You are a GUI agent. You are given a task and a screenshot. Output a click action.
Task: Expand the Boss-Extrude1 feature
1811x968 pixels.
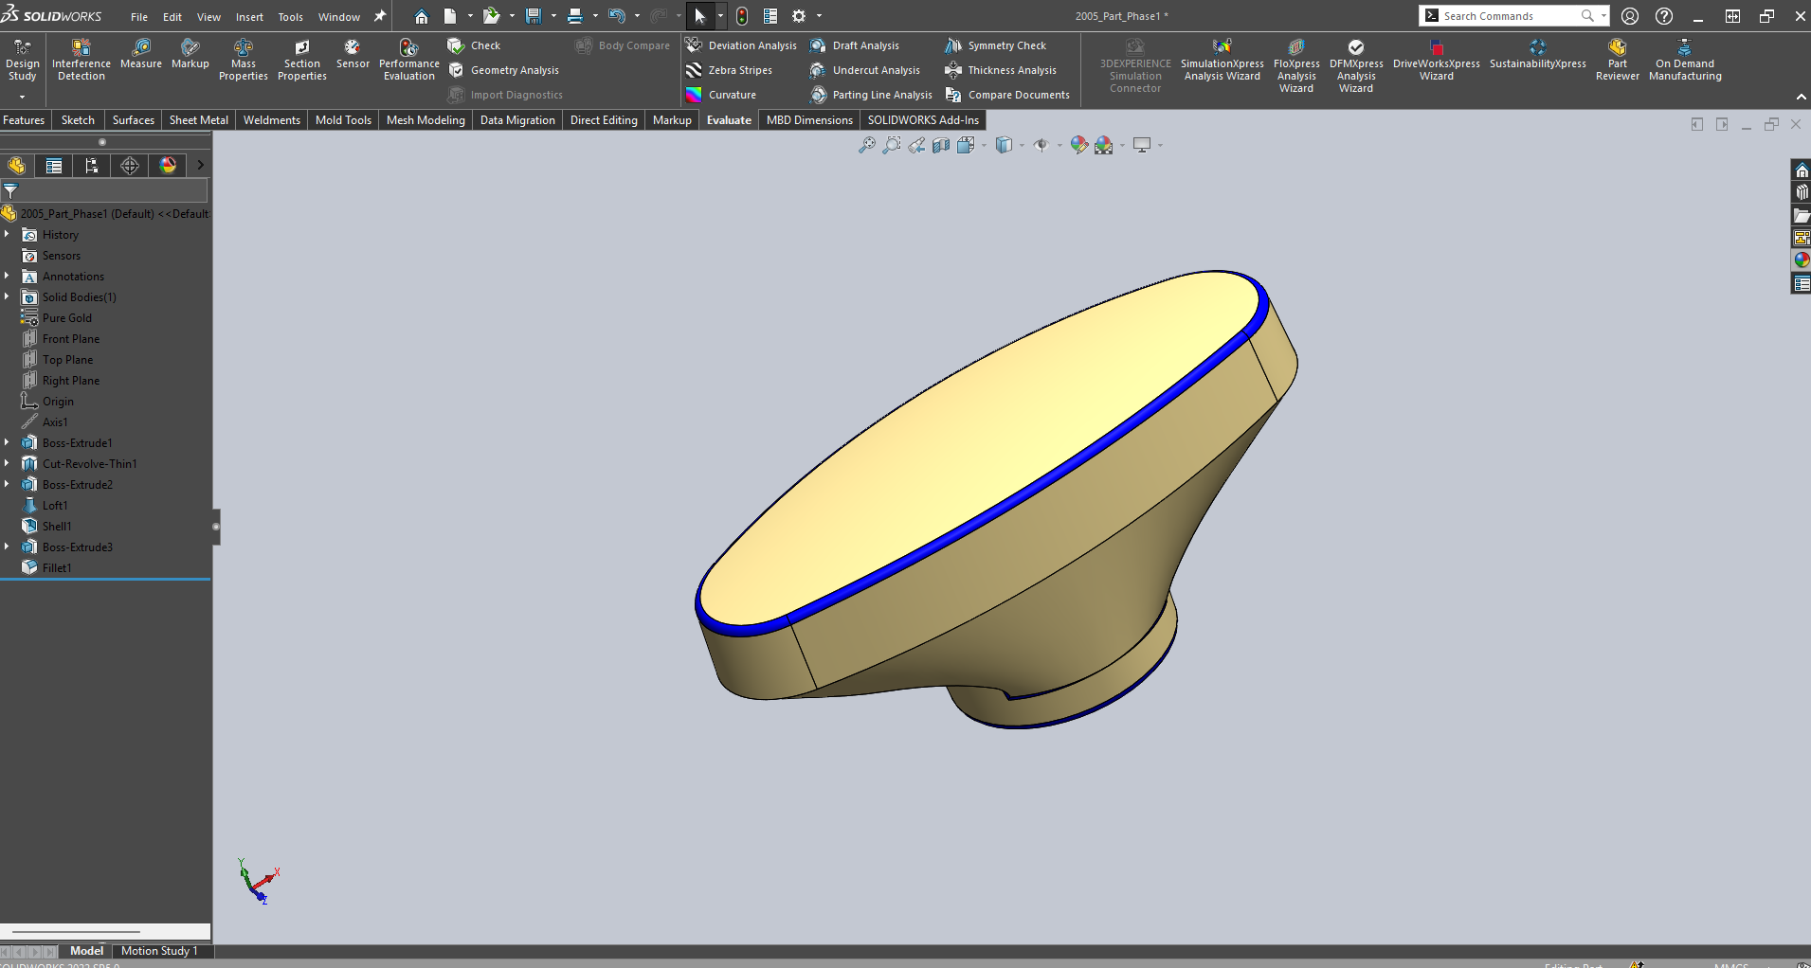(7, 442)
